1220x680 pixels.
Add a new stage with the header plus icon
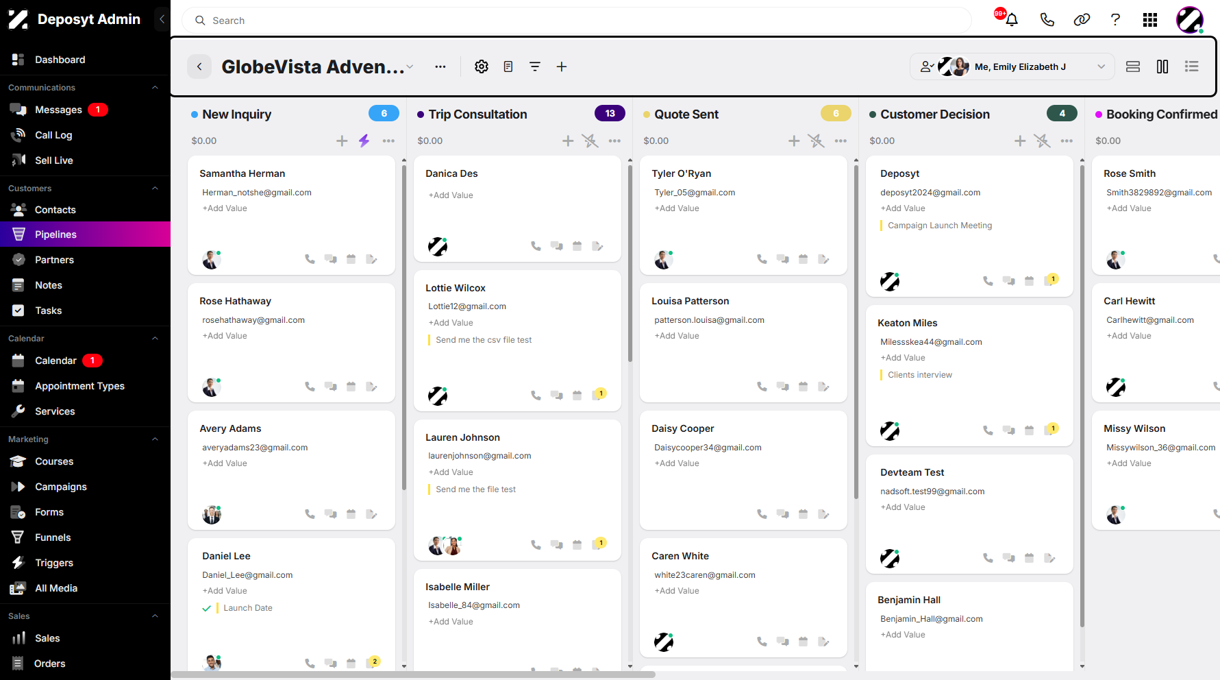tap(562, 66)
